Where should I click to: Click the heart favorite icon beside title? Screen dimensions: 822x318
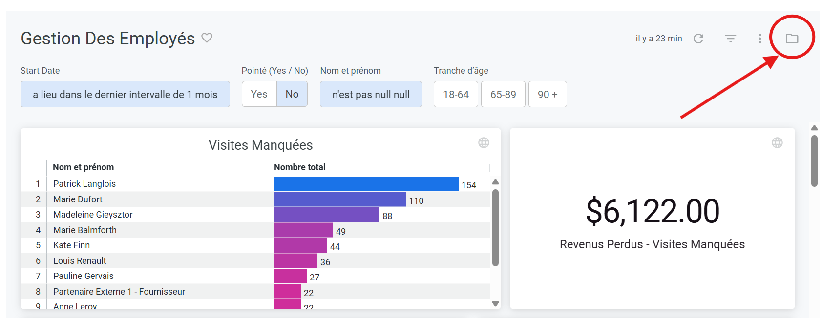pyautogui.click(x=207, y=38)
